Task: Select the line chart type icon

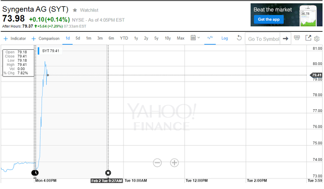Action: (x=210, y=38)
